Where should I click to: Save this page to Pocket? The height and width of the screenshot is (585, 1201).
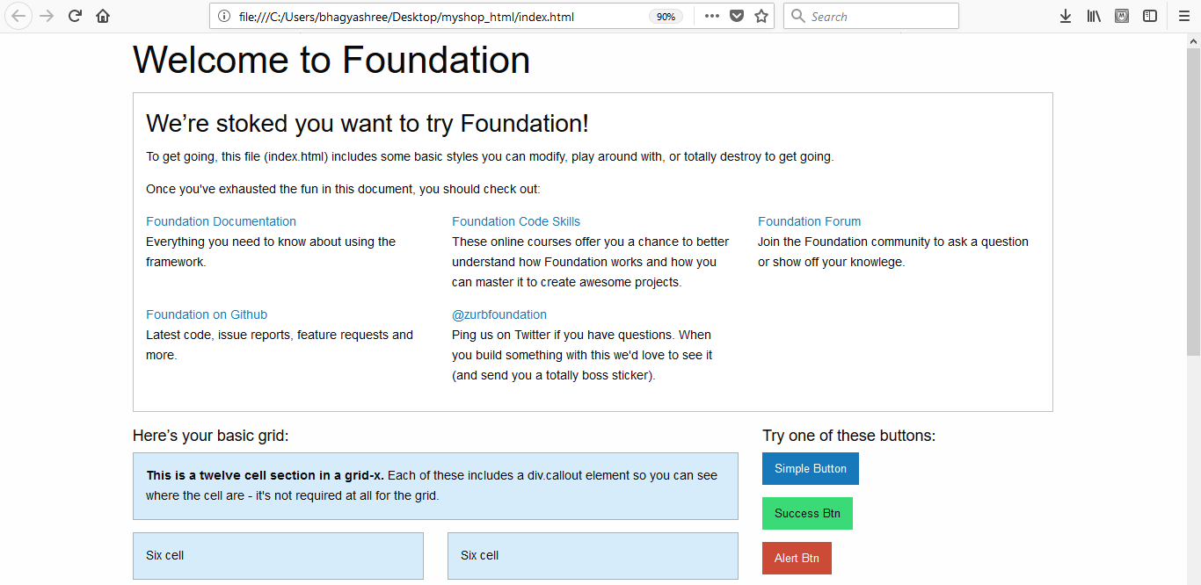tap(737, 16)
